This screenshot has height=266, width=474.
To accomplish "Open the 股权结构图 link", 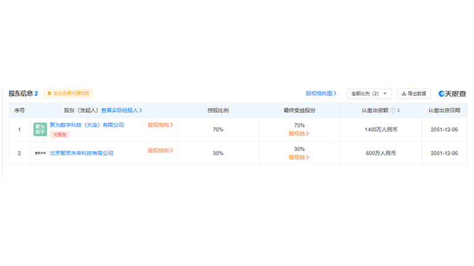I will [x=321, y=93].
